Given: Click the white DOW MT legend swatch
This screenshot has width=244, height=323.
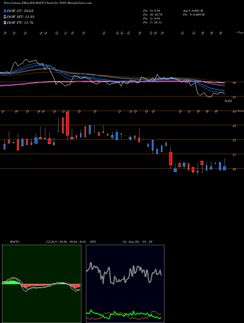Looking at the screenshot, I should tap(5, 17).
